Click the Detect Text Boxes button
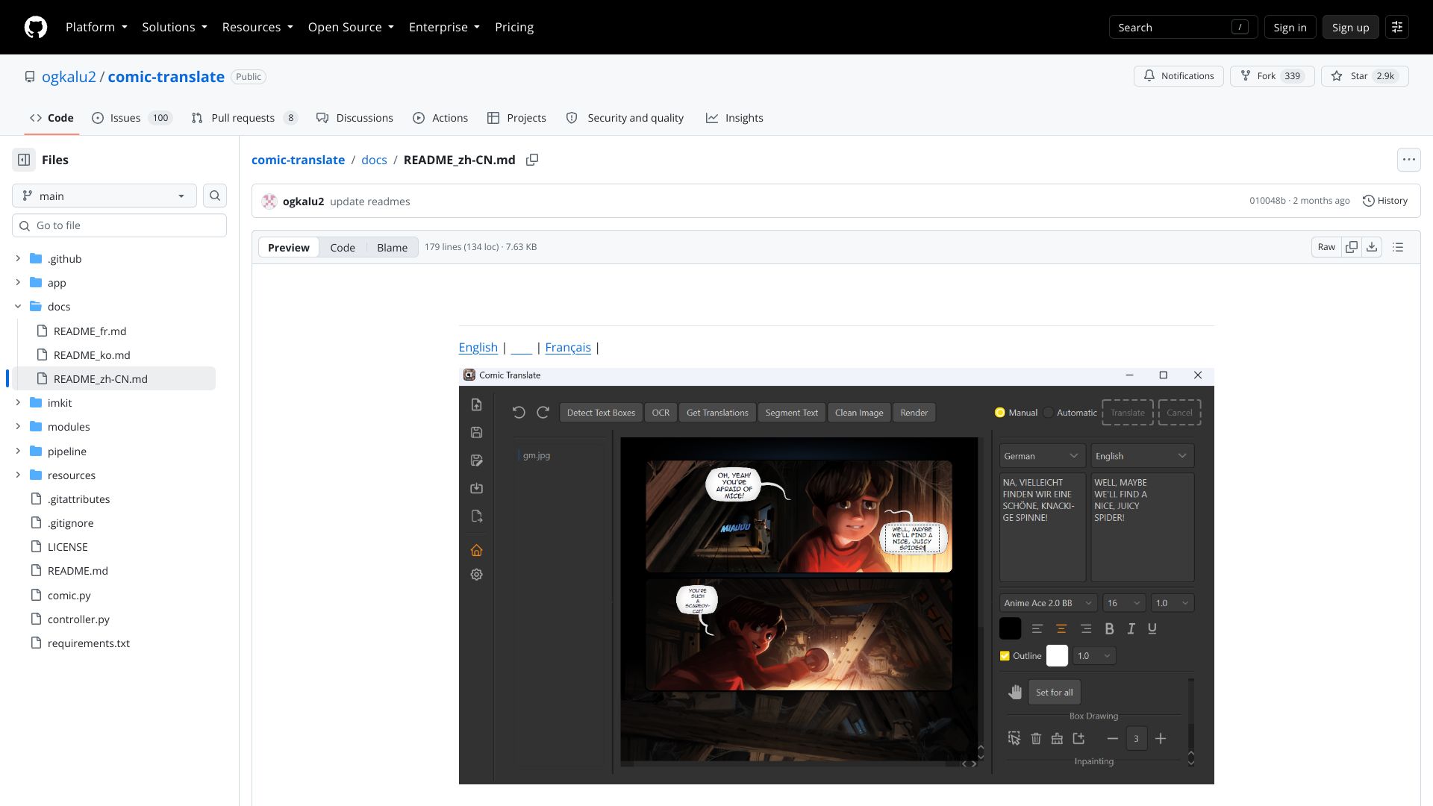The image size is (1433, 806). [x=601, y=413]
